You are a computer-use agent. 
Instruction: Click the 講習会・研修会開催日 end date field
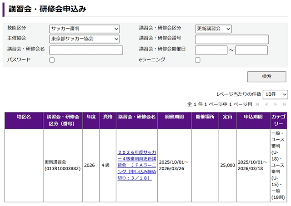coord(251,50)
